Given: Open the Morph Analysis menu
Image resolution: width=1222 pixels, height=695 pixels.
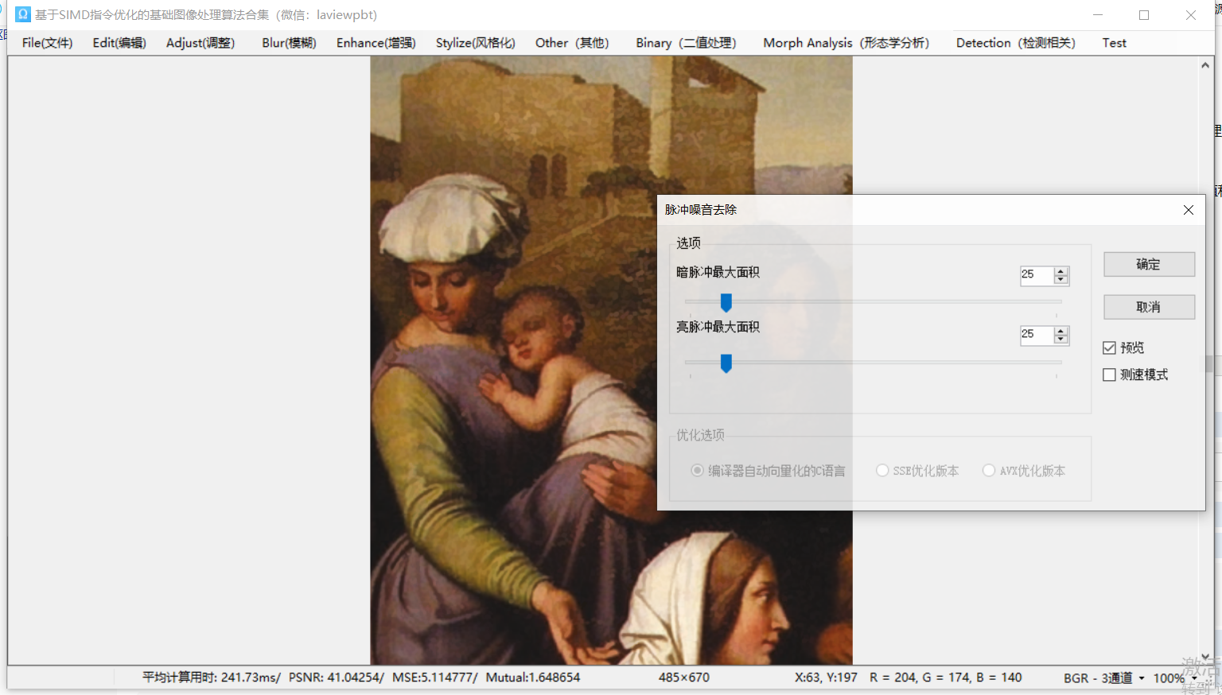Looking at the screenshot, I should (846, 43).
